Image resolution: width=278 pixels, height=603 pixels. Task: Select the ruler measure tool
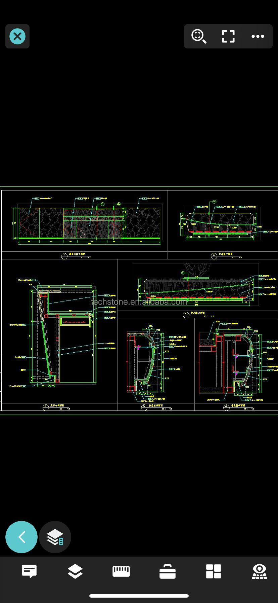click(121, 571)
